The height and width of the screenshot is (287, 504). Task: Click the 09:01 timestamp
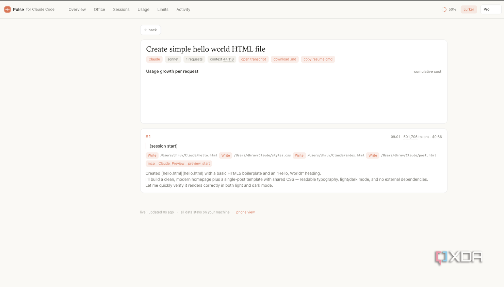395,137
